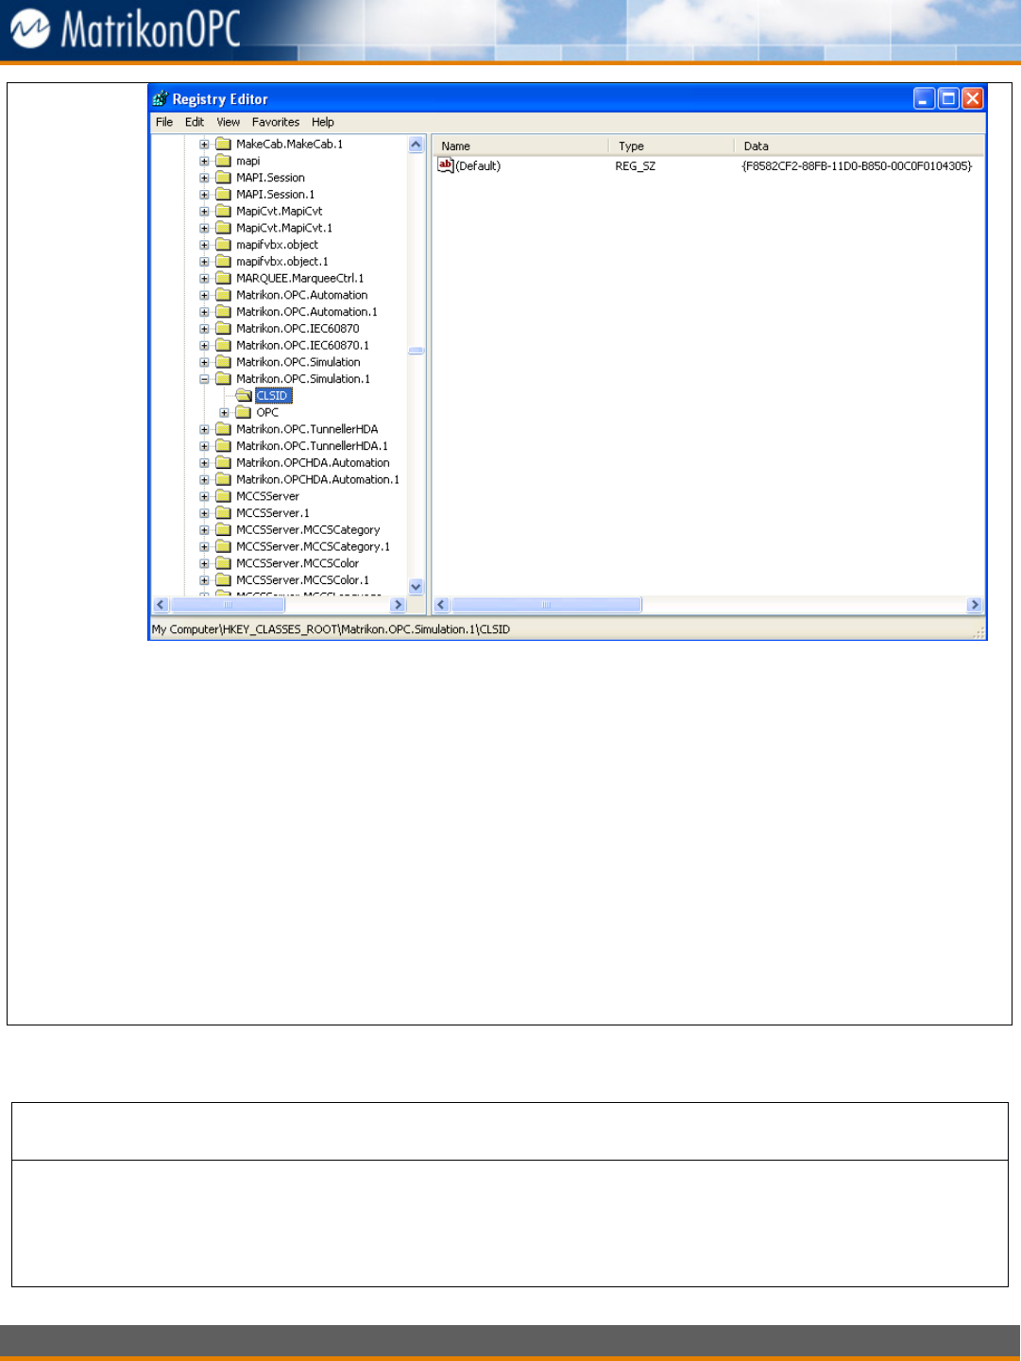The image size is (1021, 1361).
Task: Expand the MAPI.Session key
Action: 204,178
